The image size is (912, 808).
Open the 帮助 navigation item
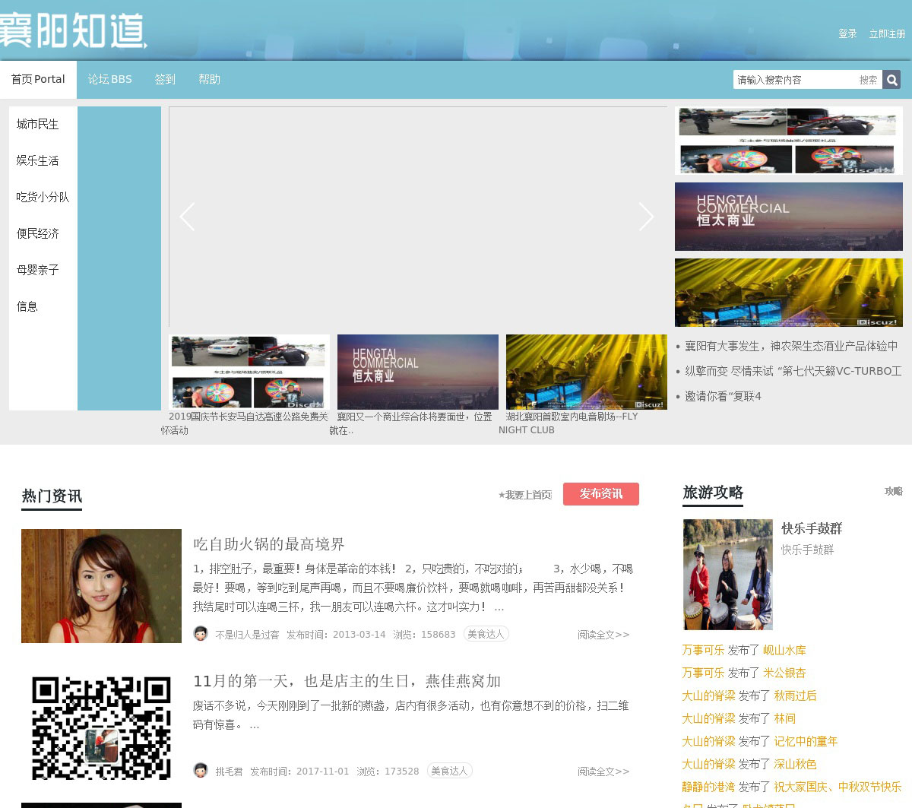[209, 79]
